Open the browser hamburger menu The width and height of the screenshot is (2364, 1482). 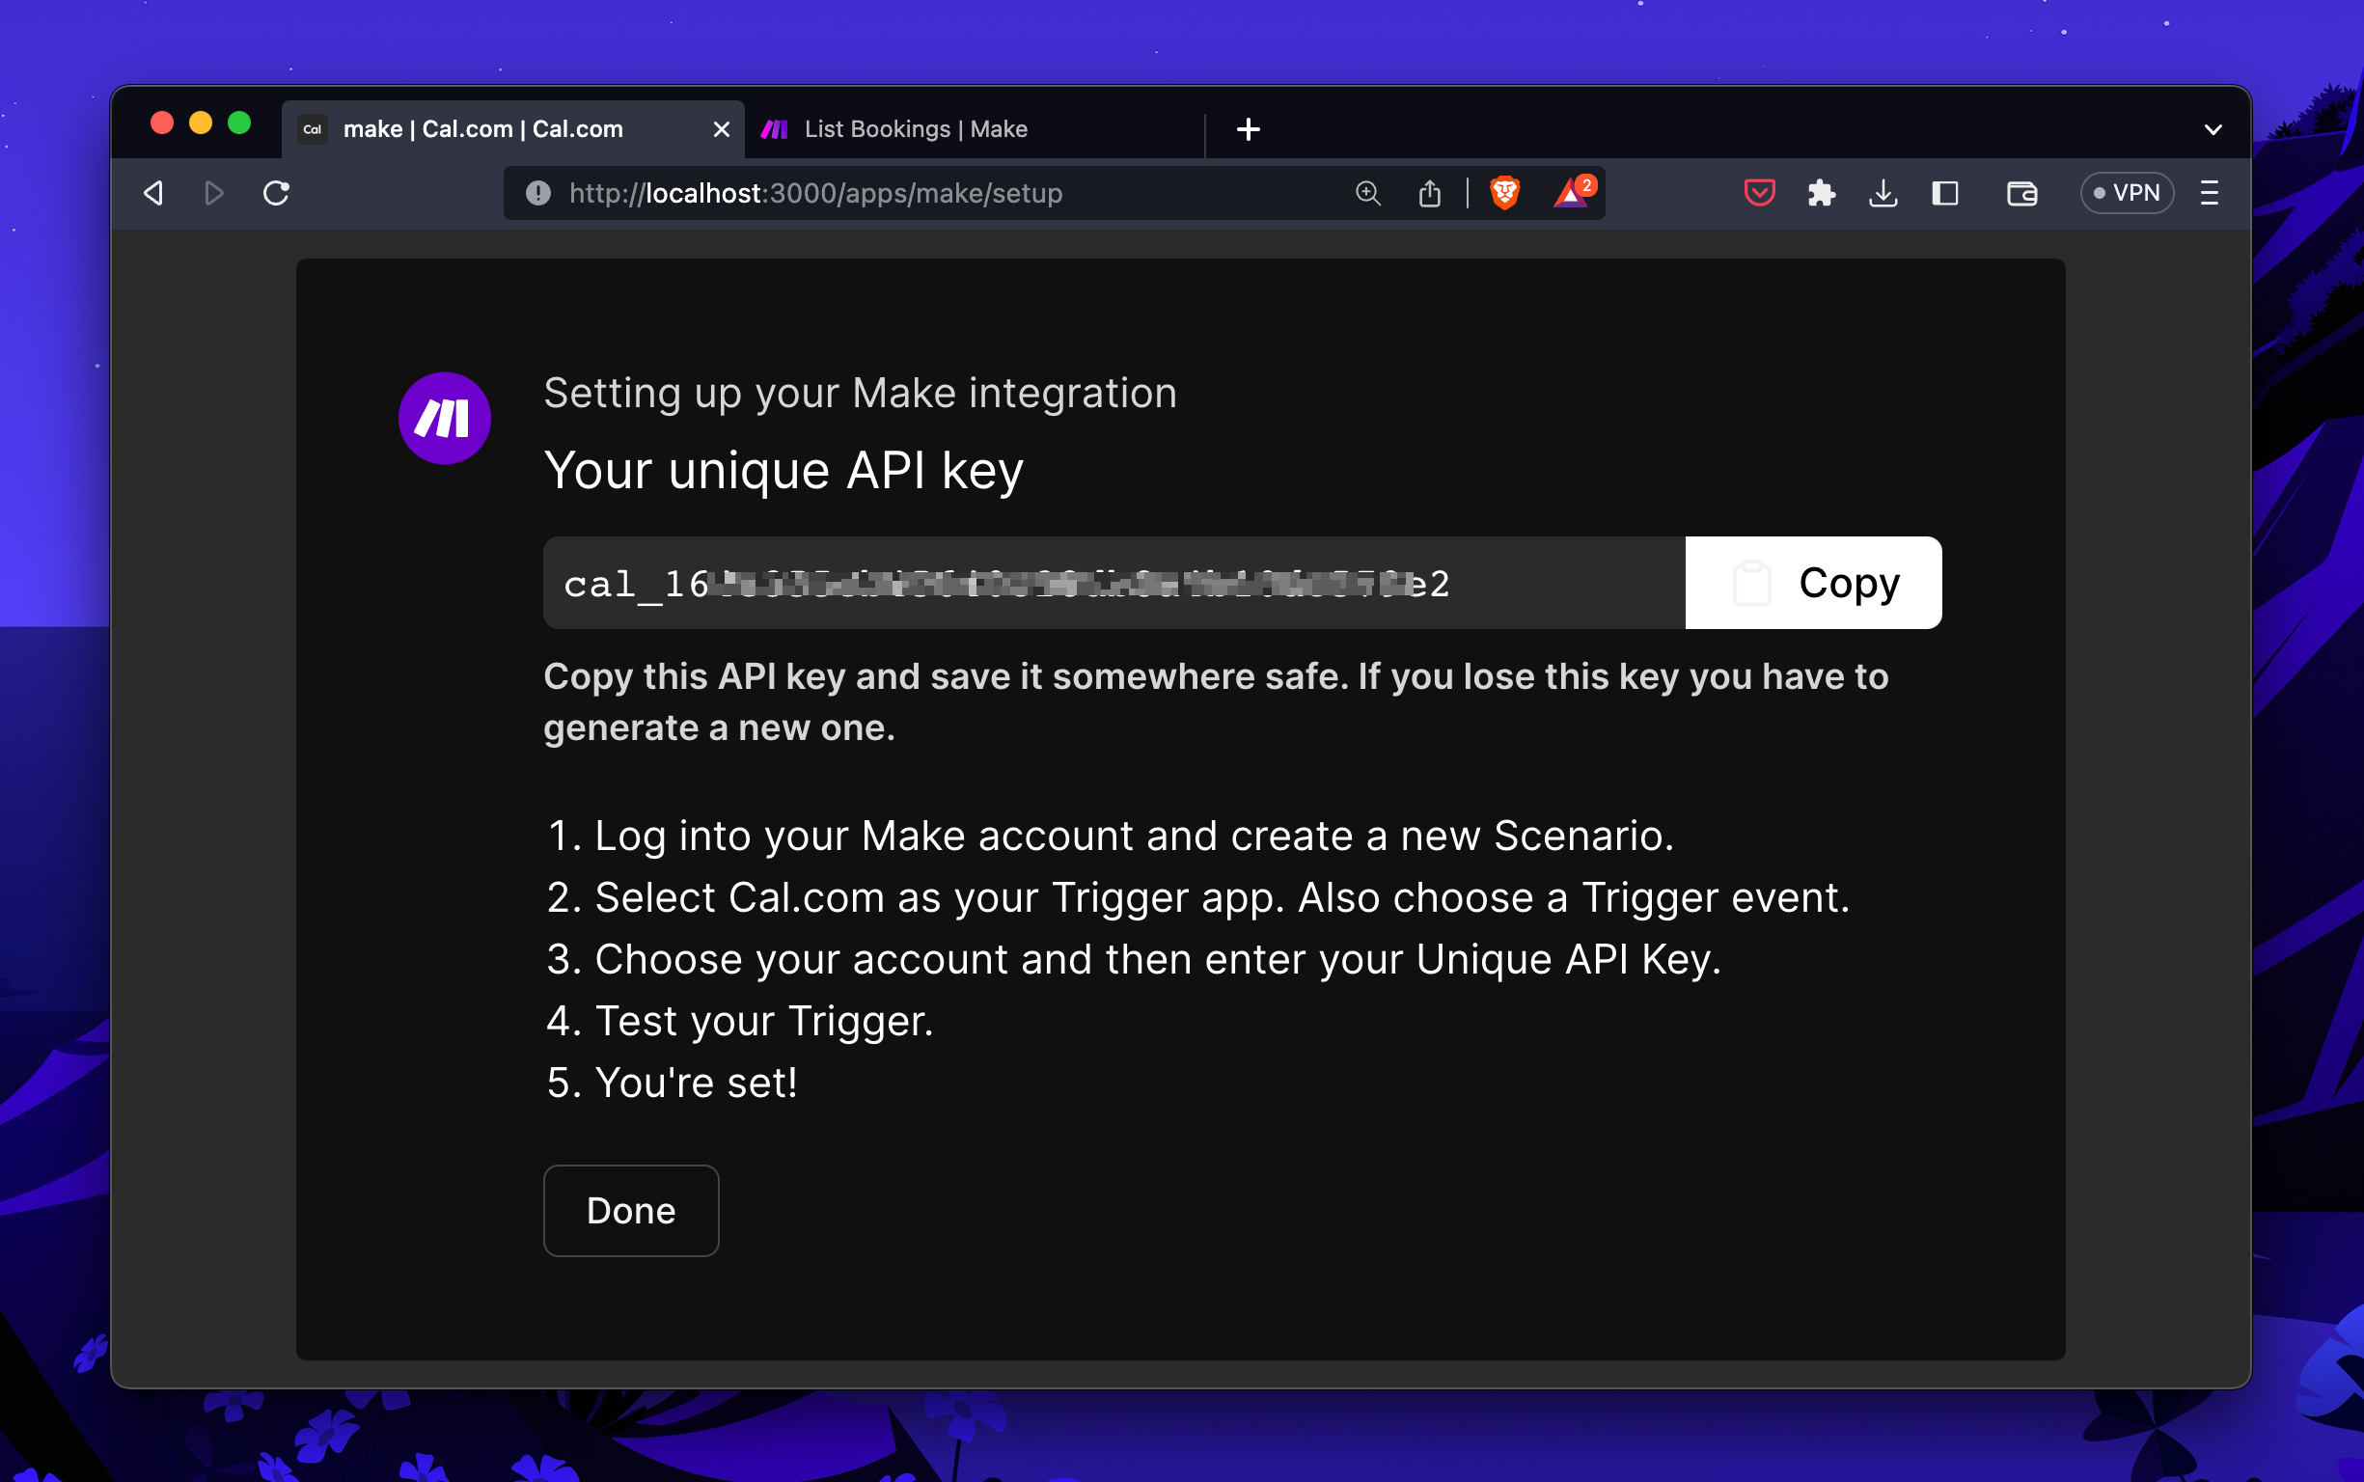tap(2210, 193)
